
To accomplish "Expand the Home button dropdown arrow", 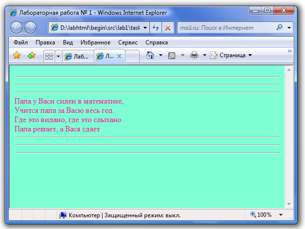I will pos(161,55).
